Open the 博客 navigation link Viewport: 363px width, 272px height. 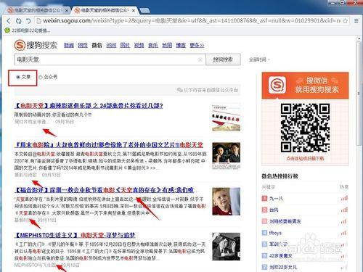tap(181, 45)
